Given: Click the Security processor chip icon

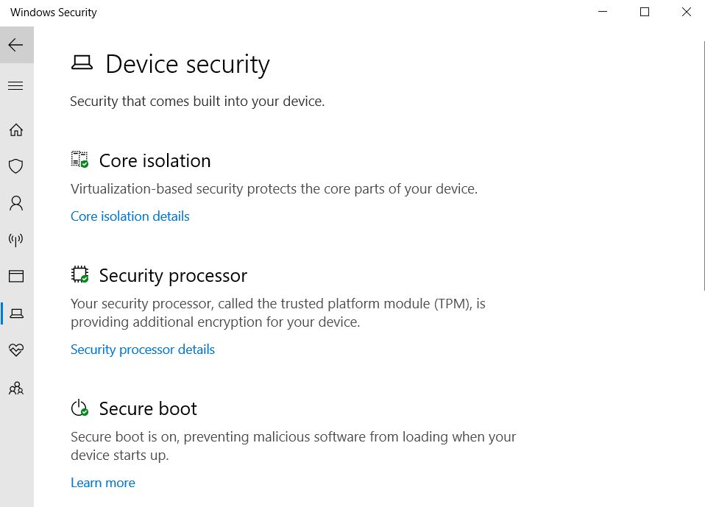Looking at the screenshot, I should coord(80,274).
